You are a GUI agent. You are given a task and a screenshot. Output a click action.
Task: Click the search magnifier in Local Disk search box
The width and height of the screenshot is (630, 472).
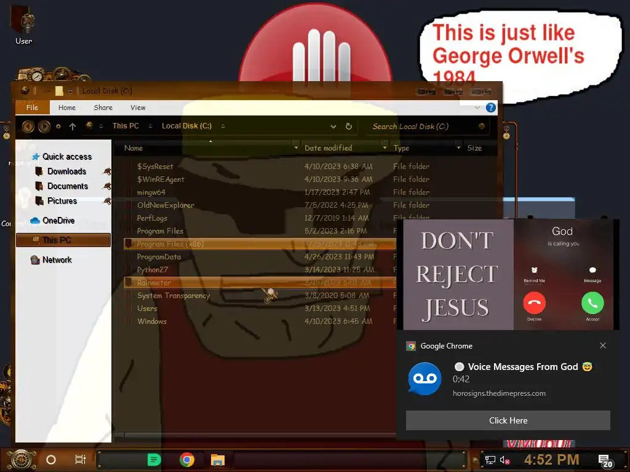click(x=481, y=127)
